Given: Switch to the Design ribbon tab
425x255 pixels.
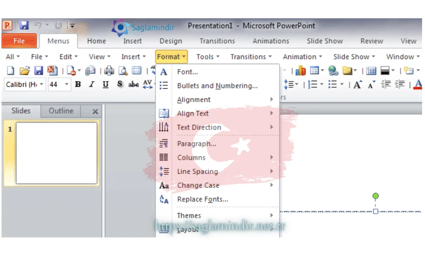Looking at the screenshot, I should [x=171, y=41].
